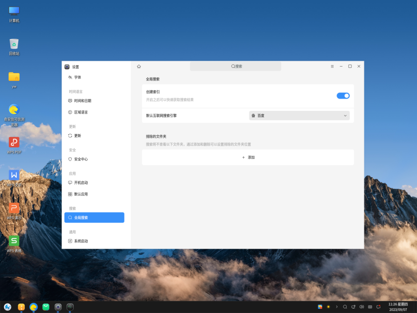417x313 pixels.
Task: Open 字体 in the settings sidebar
Action: (x=78, y=77)
